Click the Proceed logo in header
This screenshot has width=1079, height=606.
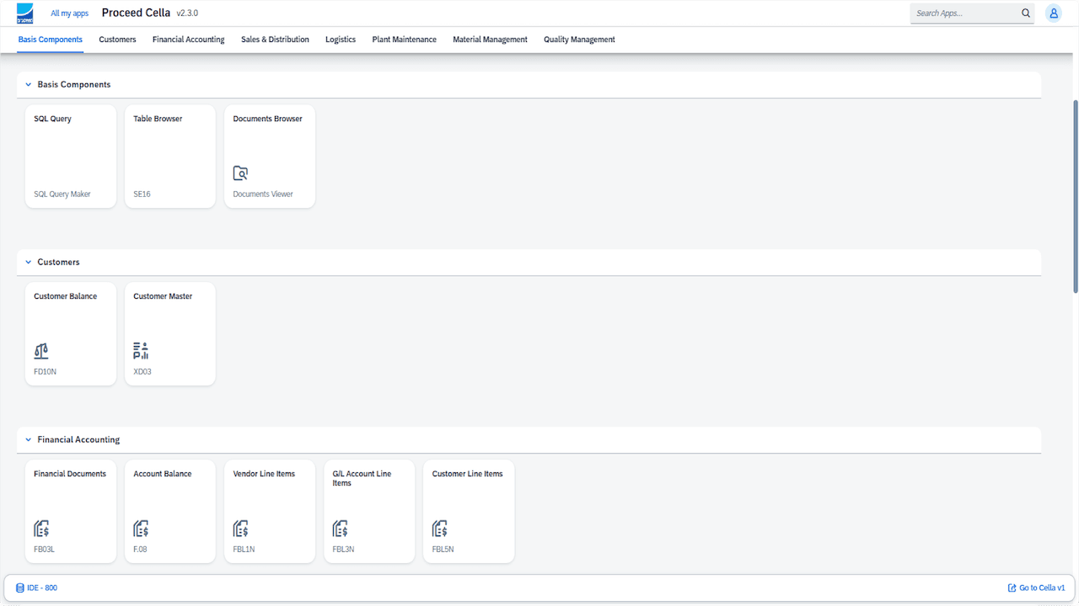pyautogui.click(x=25, y=13)
